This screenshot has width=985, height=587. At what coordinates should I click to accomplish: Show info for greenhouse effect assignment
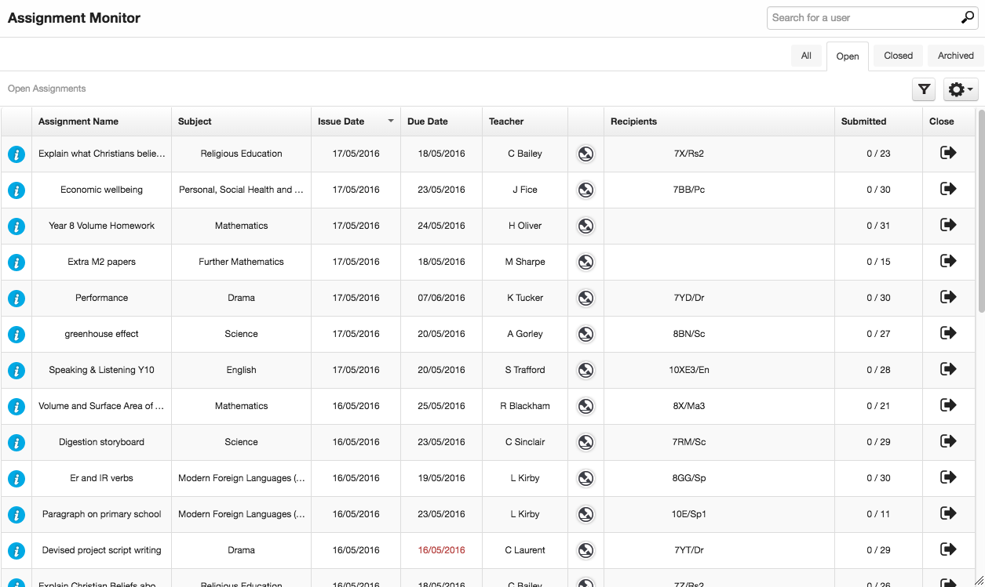16,335
